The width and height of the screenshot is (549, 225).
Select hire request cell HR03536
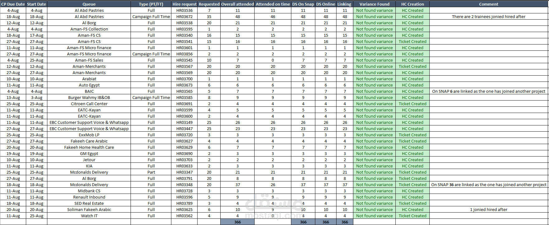point(184,10)
